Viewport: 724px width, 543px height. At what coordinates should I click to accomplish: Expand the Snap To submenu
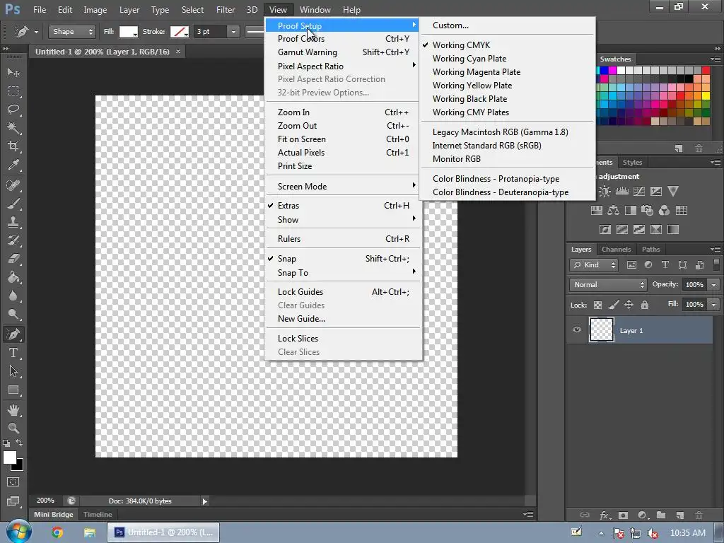pos(343,273)
